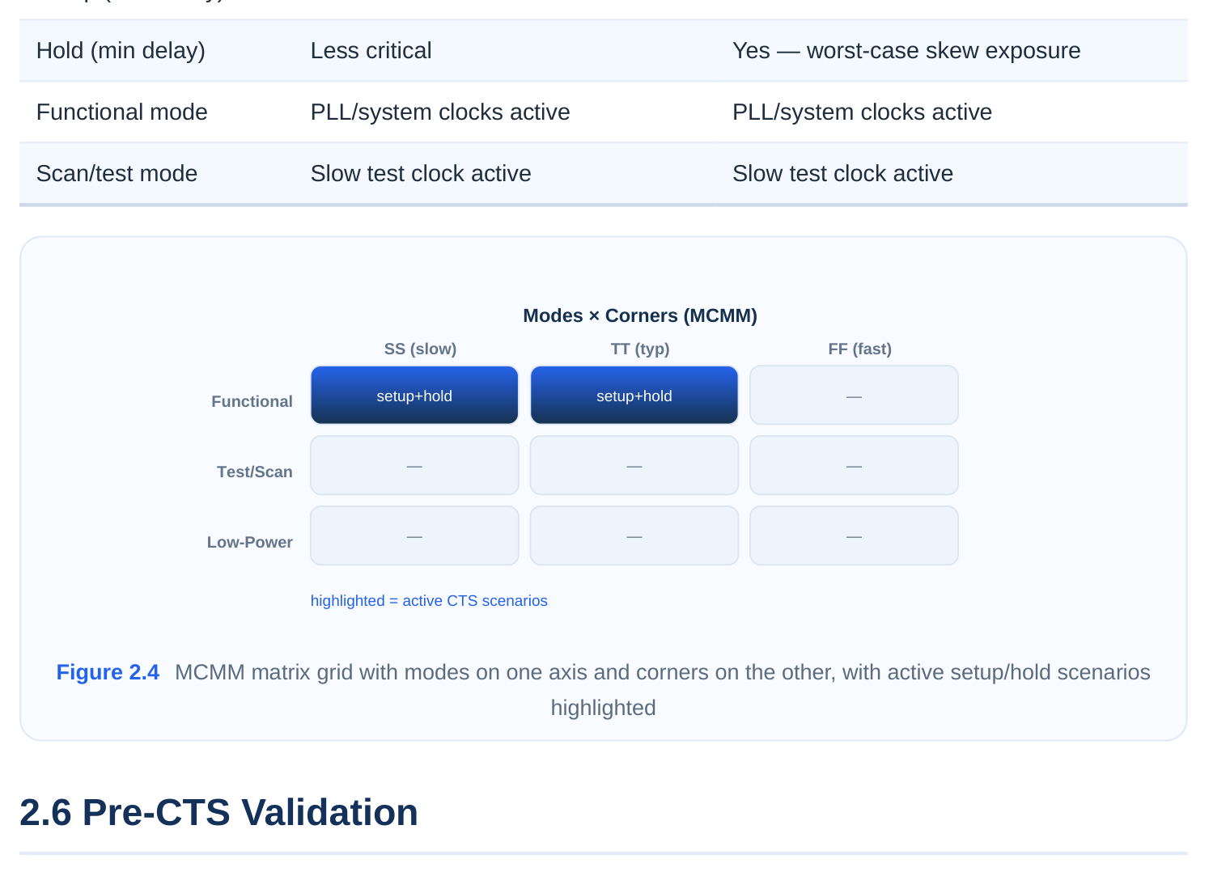Select the Test/Scan TT empty cell

click(x=634, y=466)
